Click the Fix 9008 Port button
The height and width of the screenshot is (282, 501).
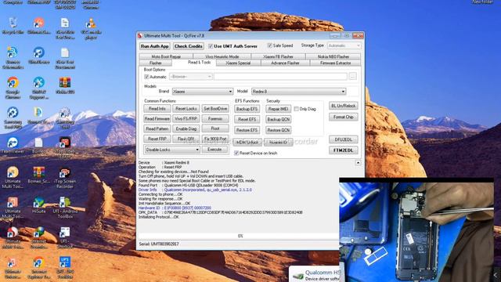215,139
